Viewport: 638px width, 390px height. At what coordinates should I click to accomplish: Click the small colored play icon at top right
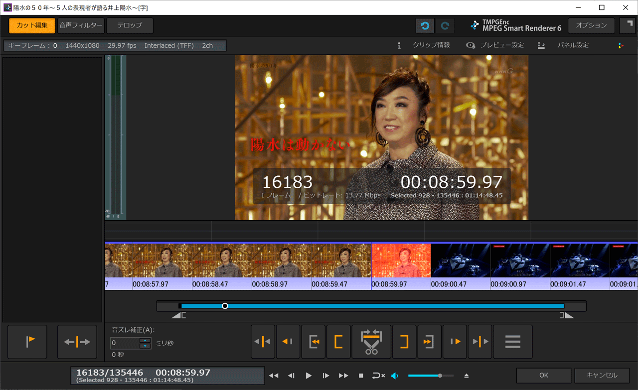pyautogui.click(x=621, y=45)
